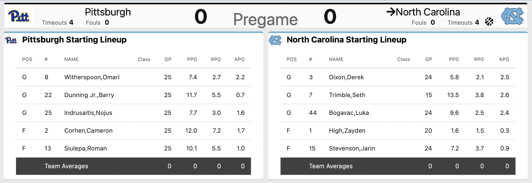532x183 pixels.
Task: Select player Trimble,Seth
Action: pyautogui.click(x=347, y=95)
